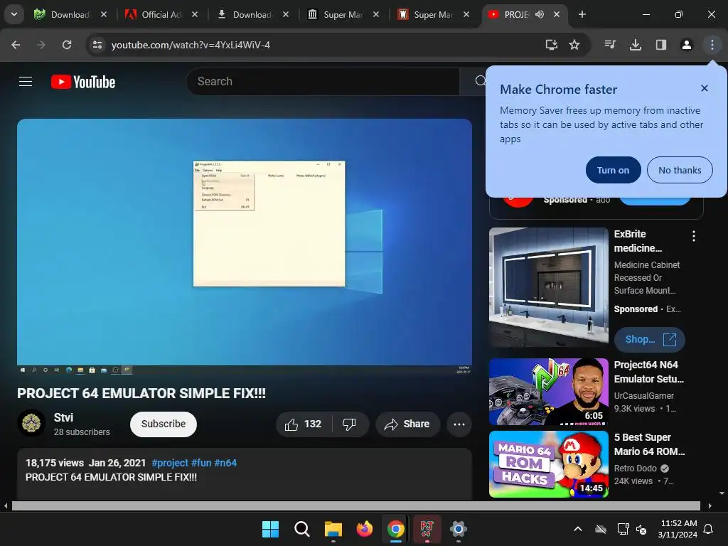Click the YouTube search field
Screen dimensions: 728x546
323,82
